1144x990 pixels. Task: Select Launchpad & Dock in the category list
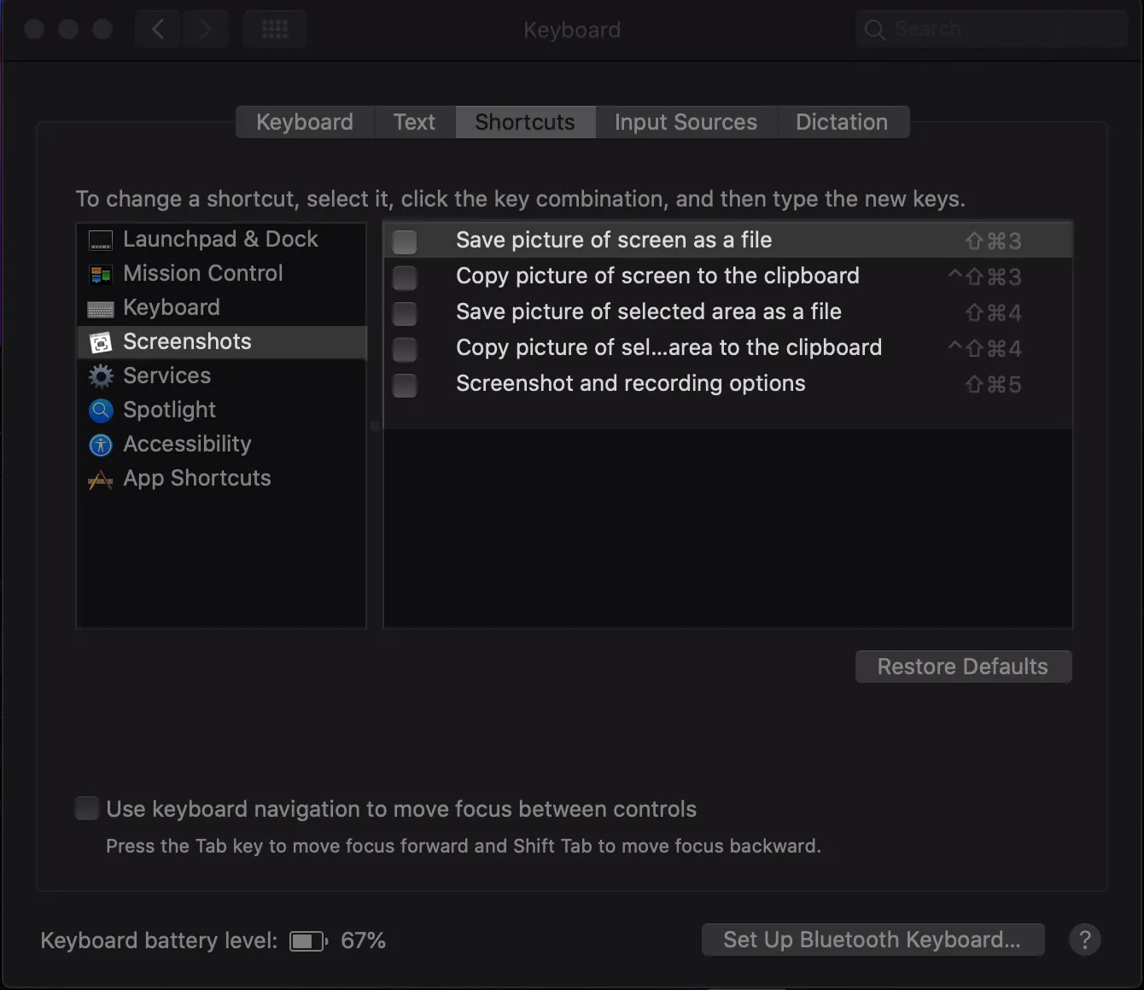point(221,240)
